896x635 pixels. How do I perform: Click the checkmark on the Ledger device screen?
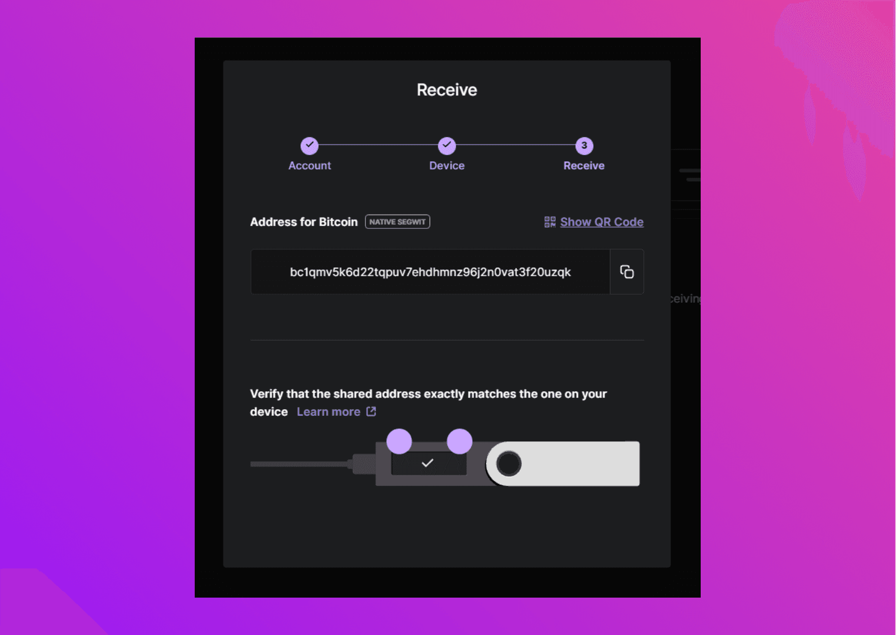[x=427, y=463]
